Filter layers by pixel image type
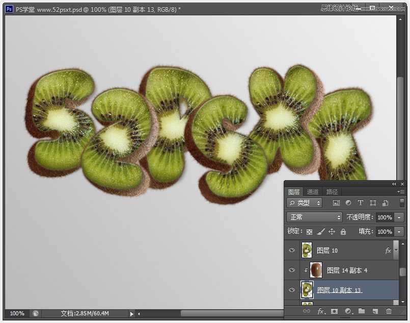 [336, 203]
